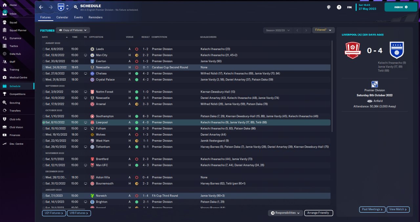
Task: Select the Man UFC fixture row
Action: pos(186,165)
